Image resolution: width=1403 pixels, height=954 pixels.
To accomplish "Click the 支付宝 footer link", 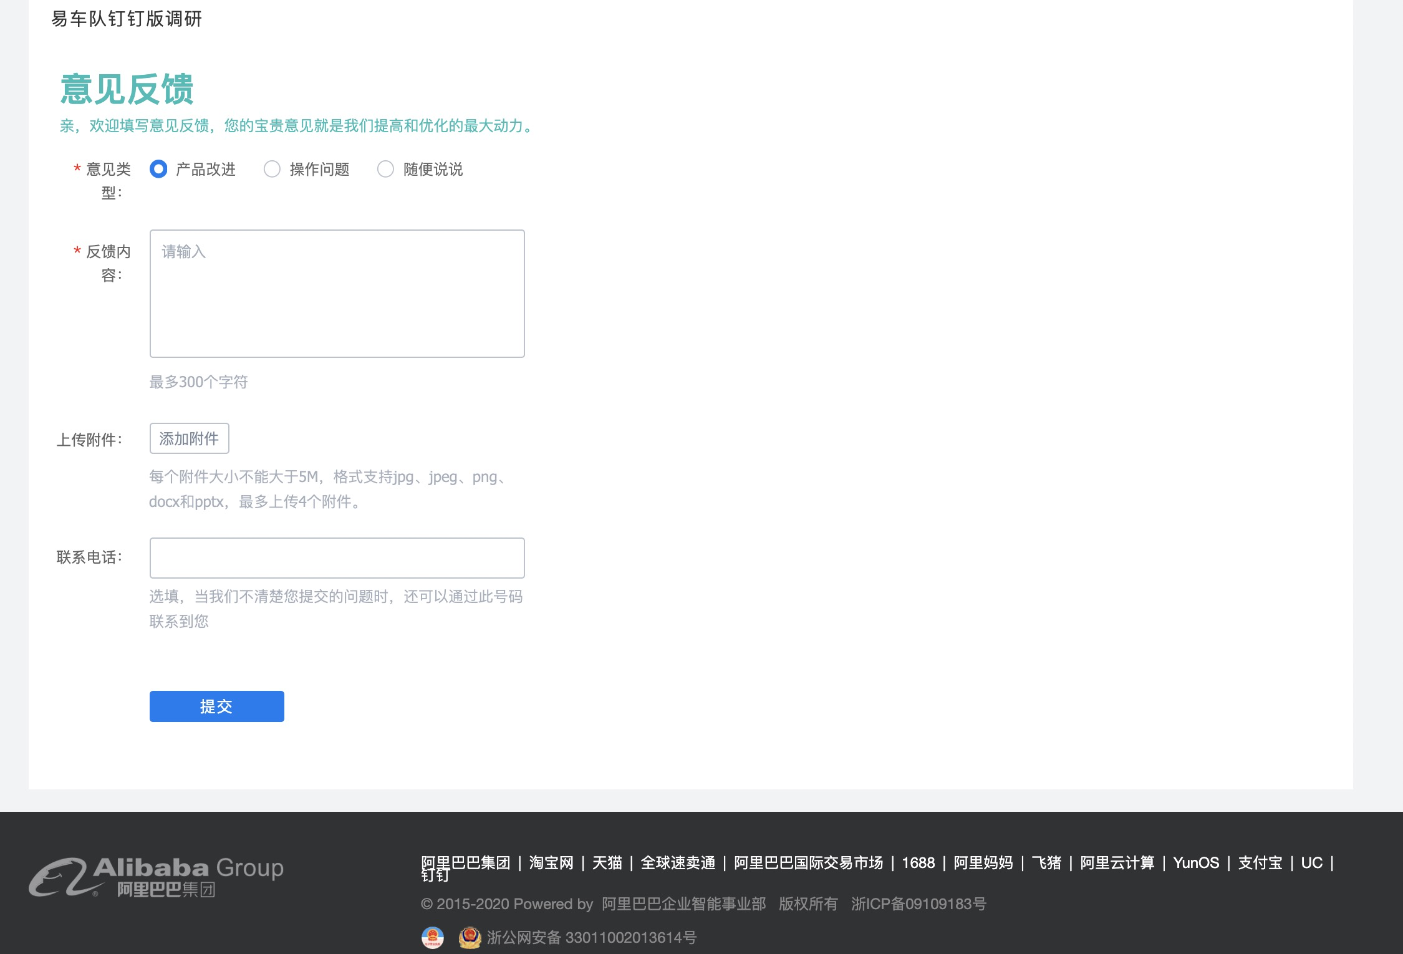I will [x=1260, y=863].
